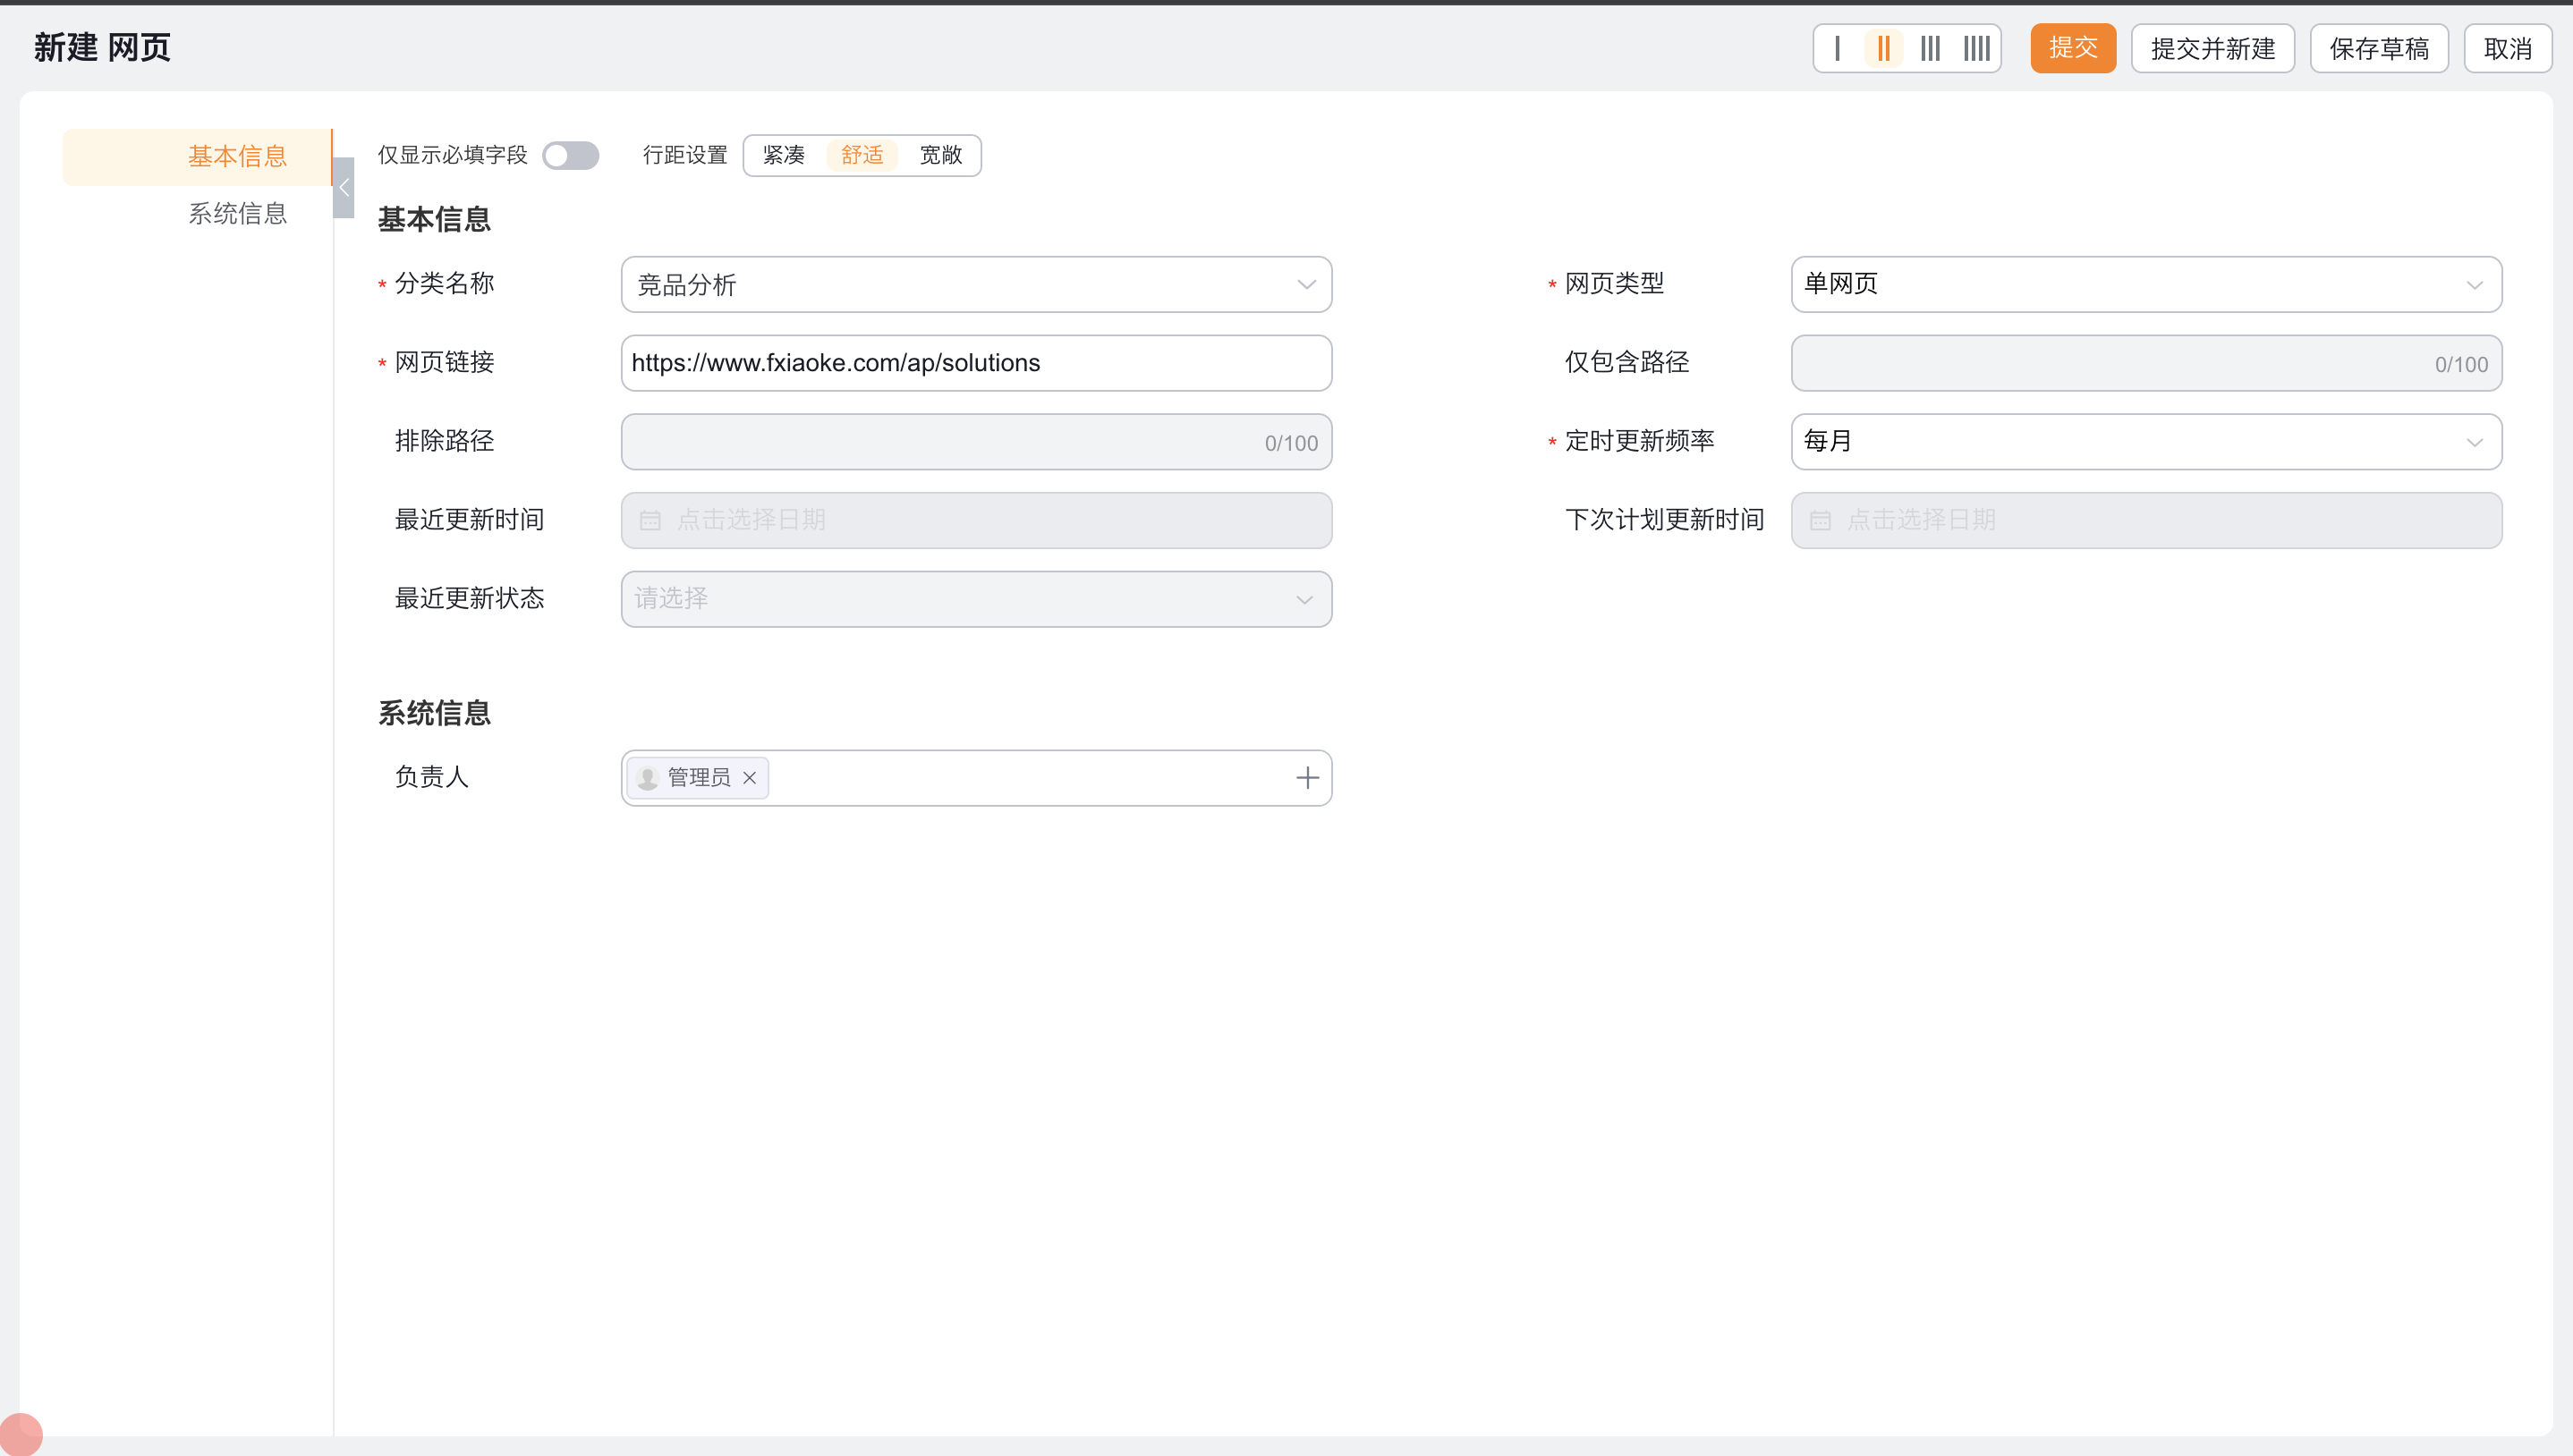
Task: Select four-column layout icon
Action: (1977, 48)
